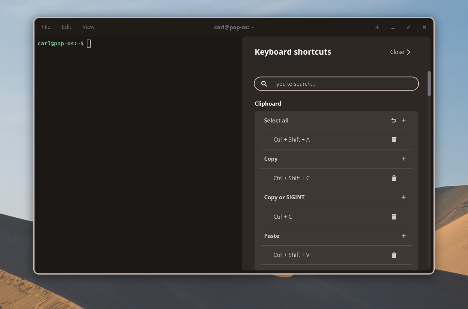Viewport: 468px width, 309px height.
Task: Delete the Ctrl + Shift + A shortcut
Action: click(x=394, y=140)
